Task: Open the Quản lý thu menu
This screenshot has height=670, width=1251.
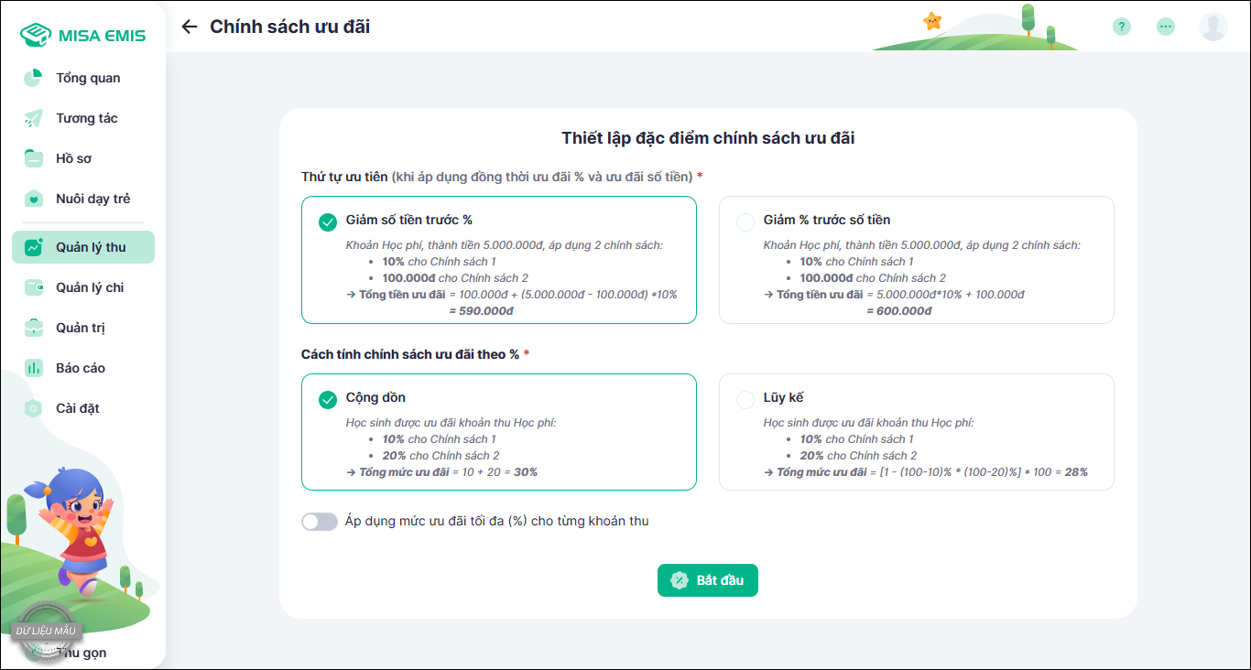Action: point(83,247)
